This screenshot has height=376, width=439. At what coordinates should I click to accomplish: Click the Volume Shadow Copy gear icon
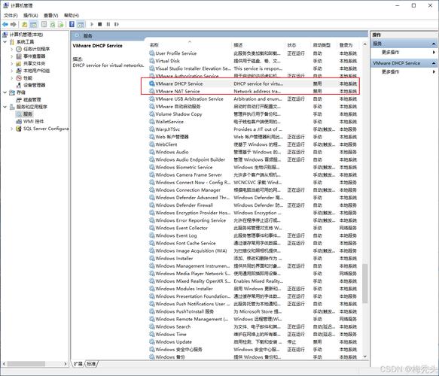coord(152,114)
